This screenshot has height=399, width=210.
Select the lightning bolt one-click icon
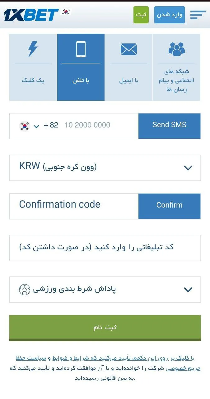click(33, 49)
